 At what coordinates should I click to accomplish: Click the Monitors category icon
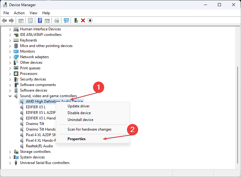[x=16, y=51]
